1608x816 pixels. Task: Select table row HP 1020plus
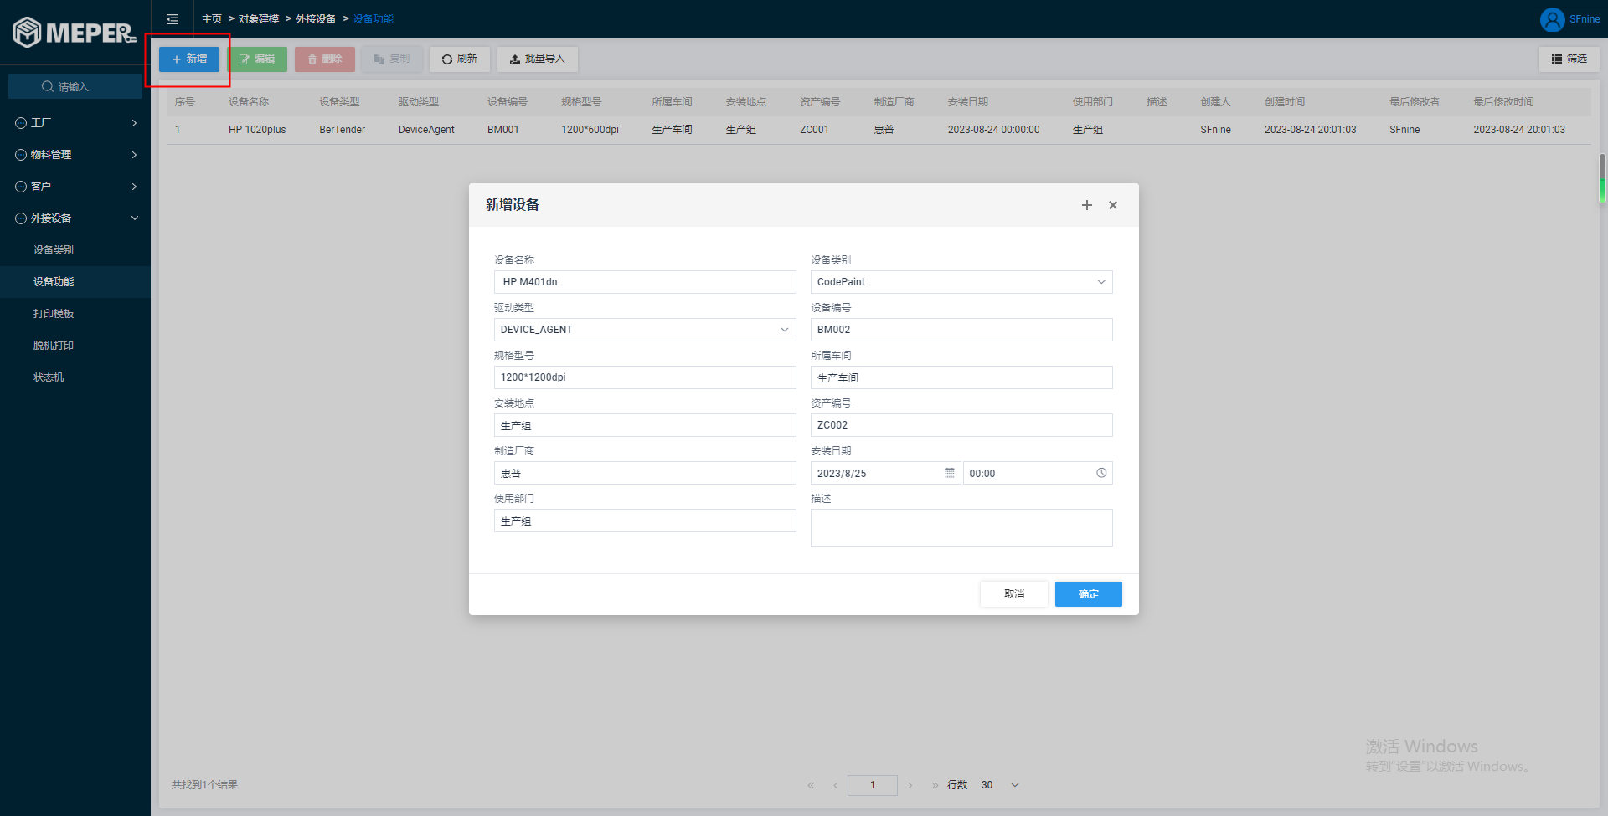pyautogui.click(x=879, y=130)
